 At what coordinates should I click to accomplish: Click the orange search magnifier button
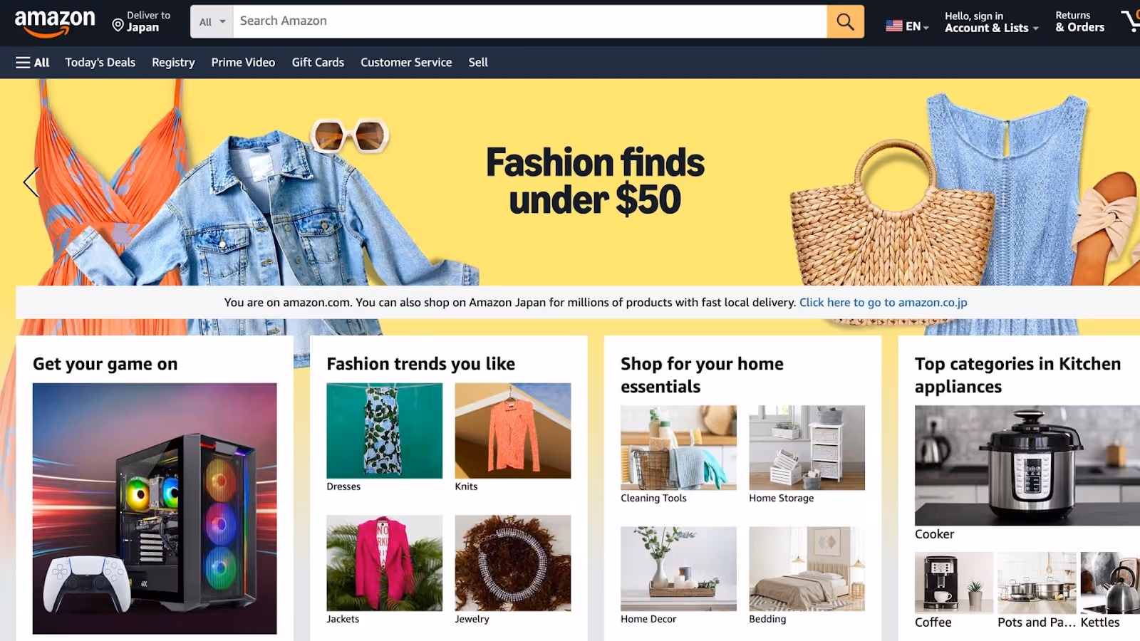click(845, 21)
